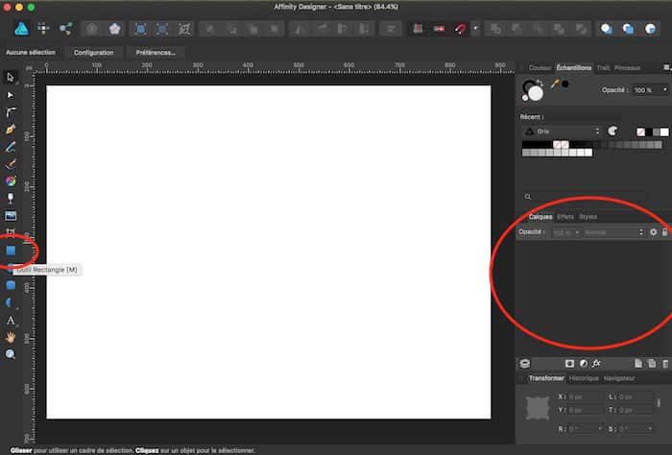The image size is (672, 455).
Task: Select the Pen tool
Action: 11,129
